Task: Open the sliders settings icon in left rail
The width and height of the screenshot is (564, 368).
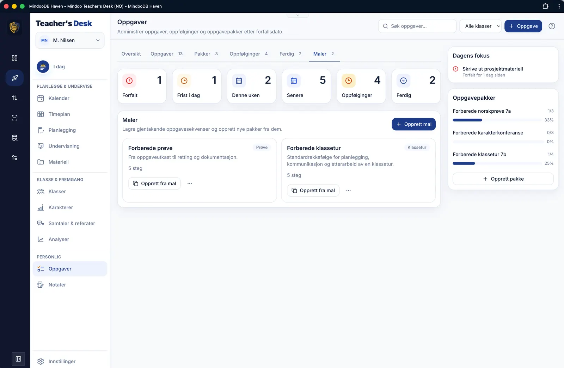Action: point(14,158)
